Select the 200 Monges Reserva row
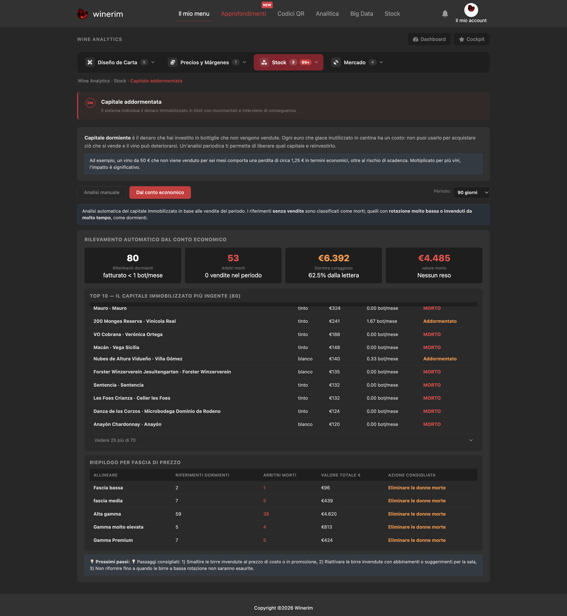Image resolution: width=567 pixels, height=616 pixels. 283,321
